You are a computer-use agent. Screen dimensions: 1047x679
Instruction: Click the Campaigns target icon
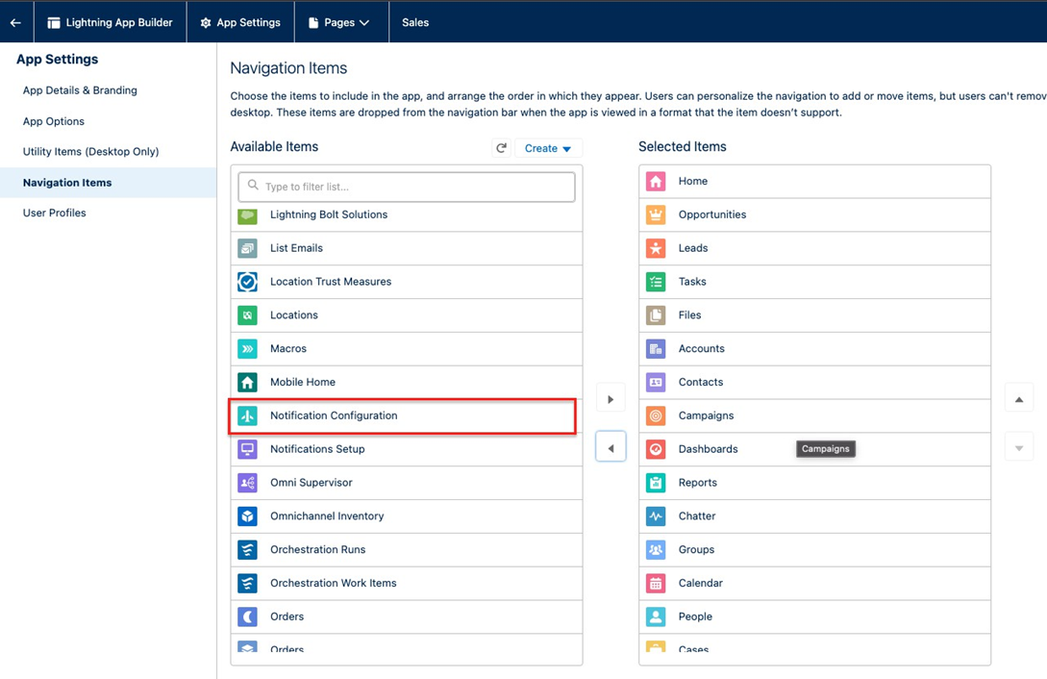656,415
